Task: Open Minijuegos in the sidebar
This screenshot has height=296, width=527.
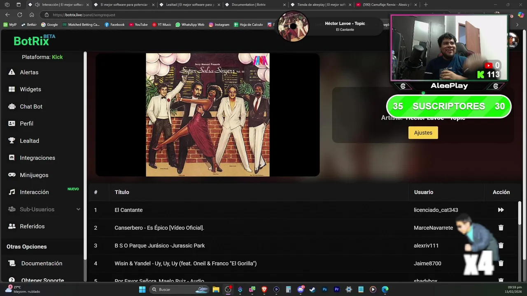Action: (34, 175)
